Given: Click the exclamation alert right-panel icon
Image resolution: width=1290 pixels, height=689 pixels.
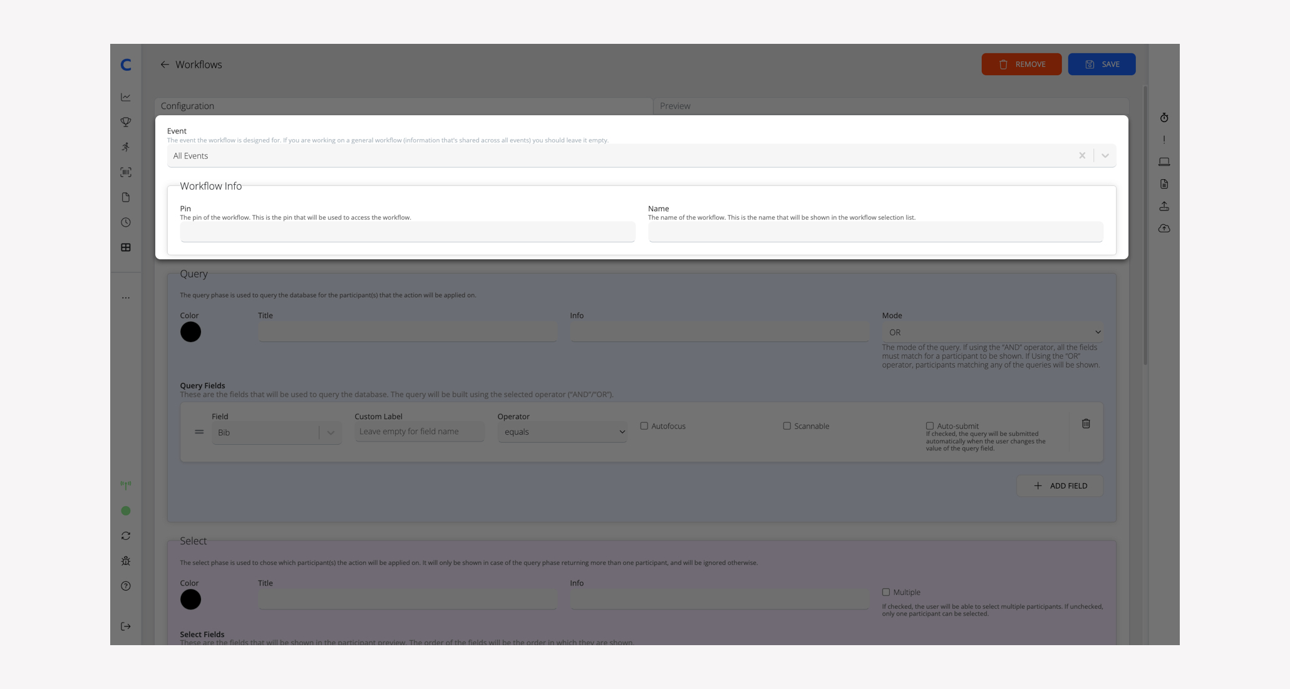Looking at the screenshot, I should pyautogui.click(x=1164, y=140).
